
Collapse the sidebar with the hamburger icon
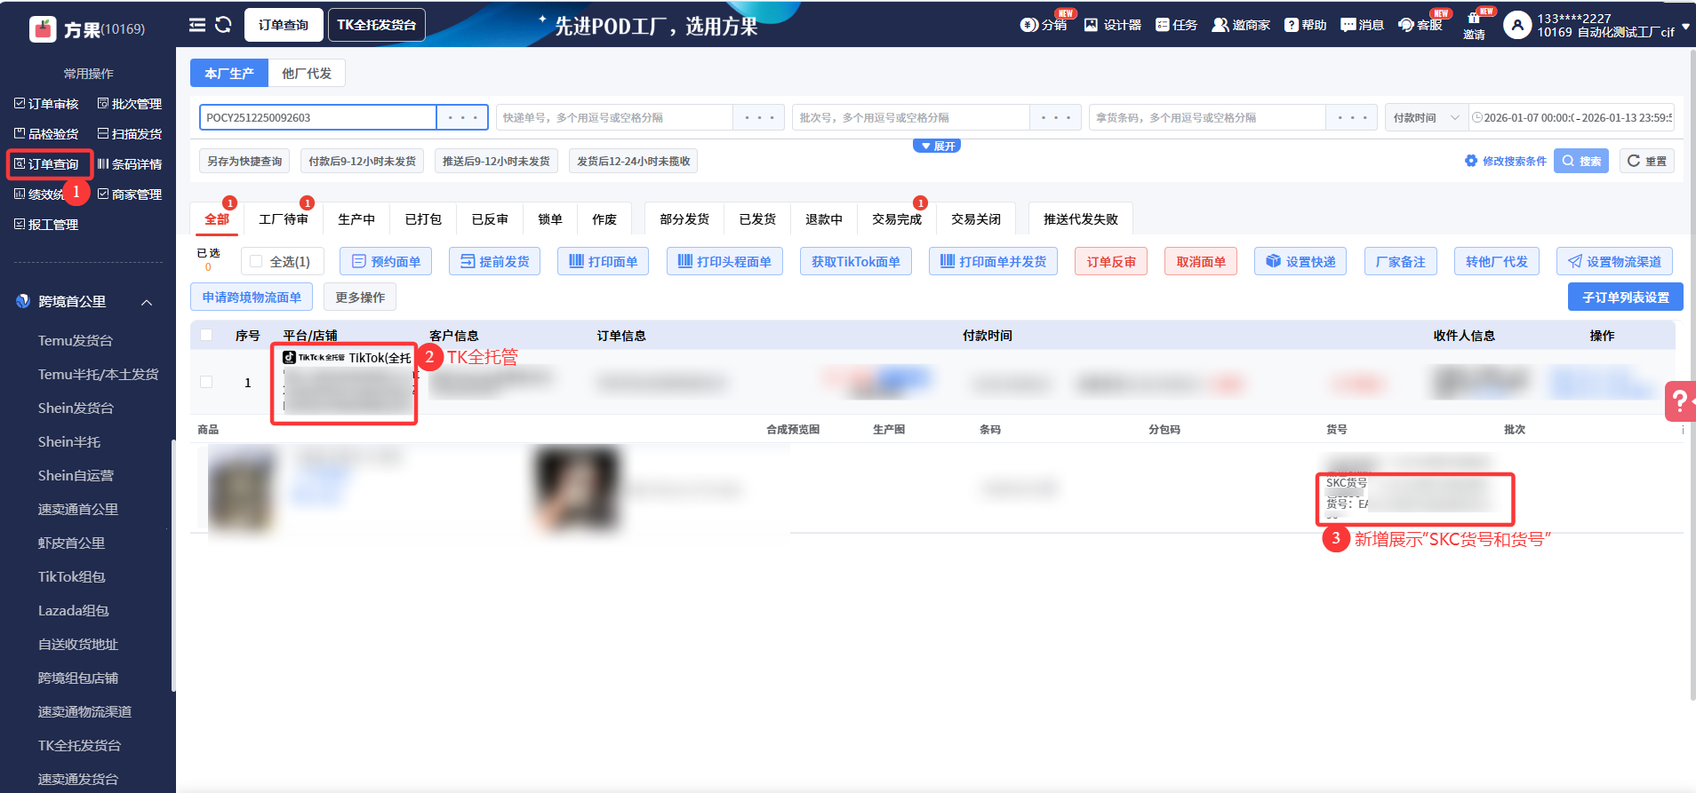(x=197, y=25)
